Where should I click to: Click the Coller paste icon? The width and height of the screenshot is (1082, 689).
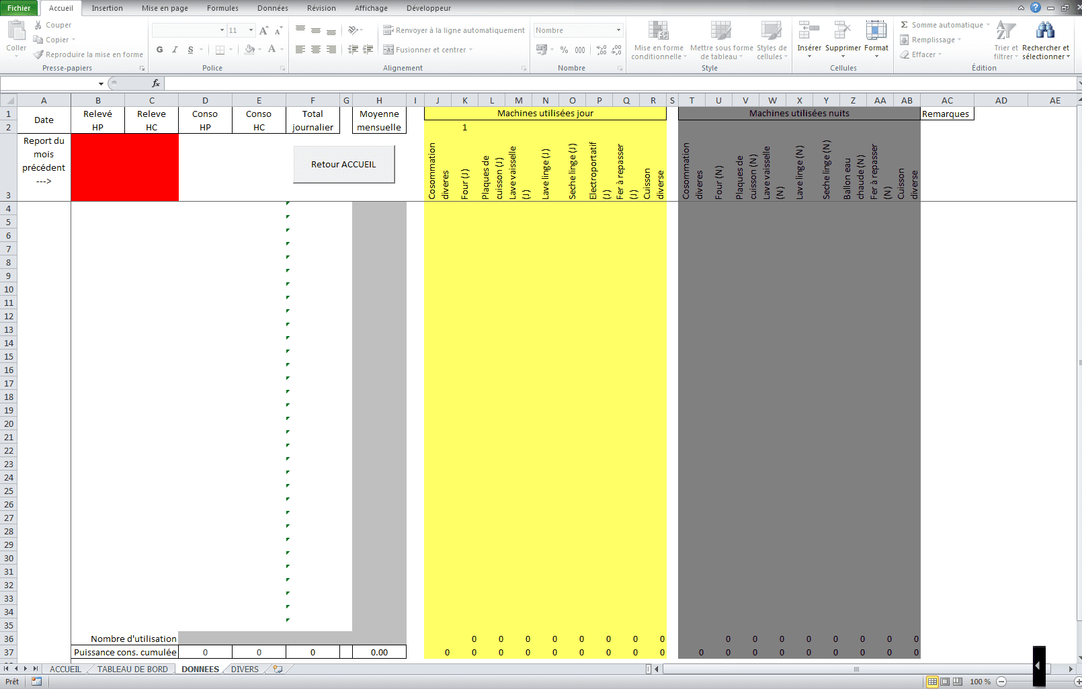tap(16, 32)
